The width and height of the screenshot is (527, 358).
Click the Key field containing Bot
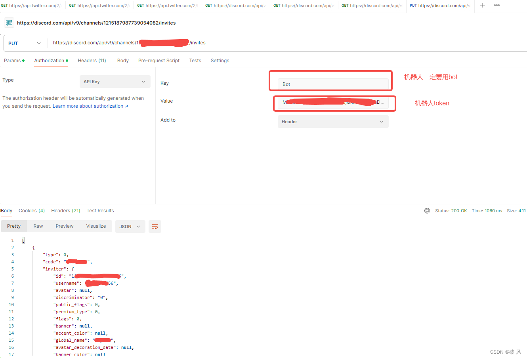click(x=333, y=84)
